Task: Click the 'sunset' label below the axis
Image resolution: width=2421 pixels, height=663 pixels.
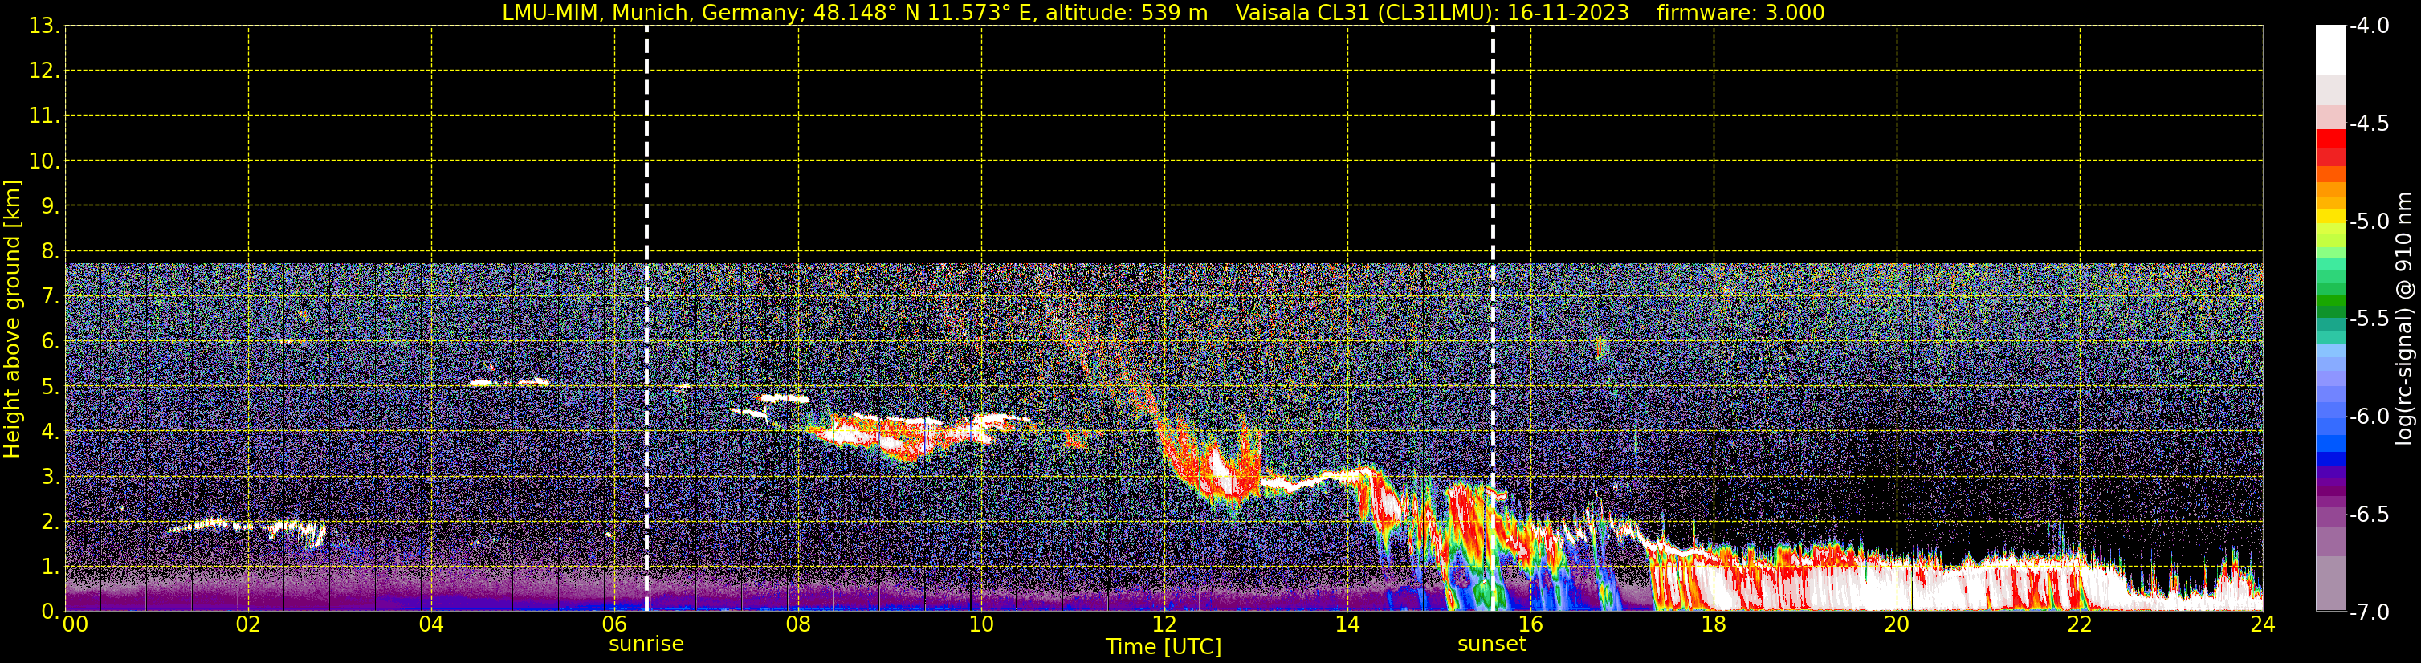Action: [x=1491, y=645]
